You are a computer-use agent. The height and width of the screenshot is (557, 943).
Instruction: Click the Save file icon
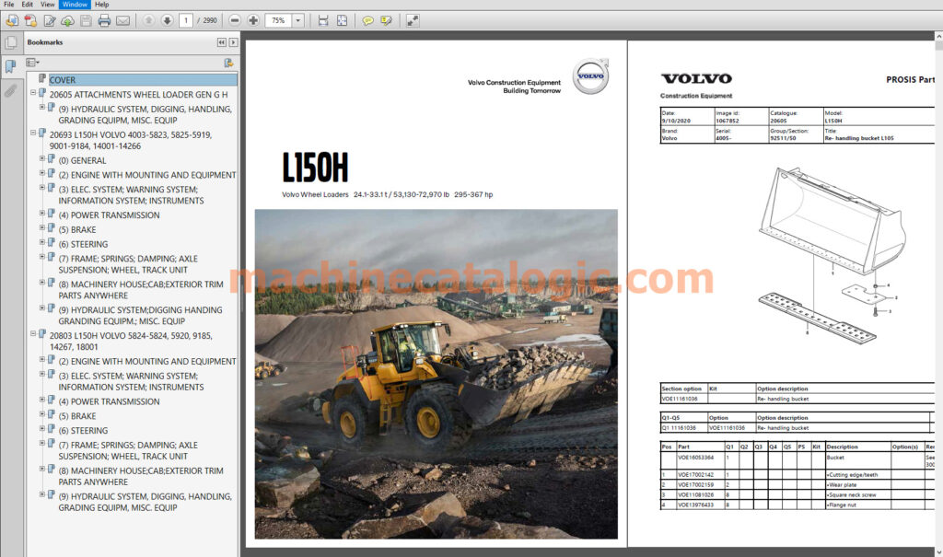pos(86,19)
